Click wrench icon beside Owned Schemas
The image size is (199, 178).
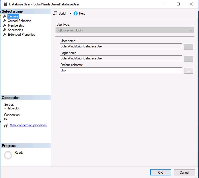[5, 21]
